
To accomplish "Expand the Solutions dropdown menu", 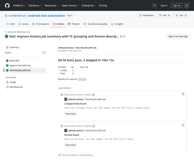I will coord(35,5).
